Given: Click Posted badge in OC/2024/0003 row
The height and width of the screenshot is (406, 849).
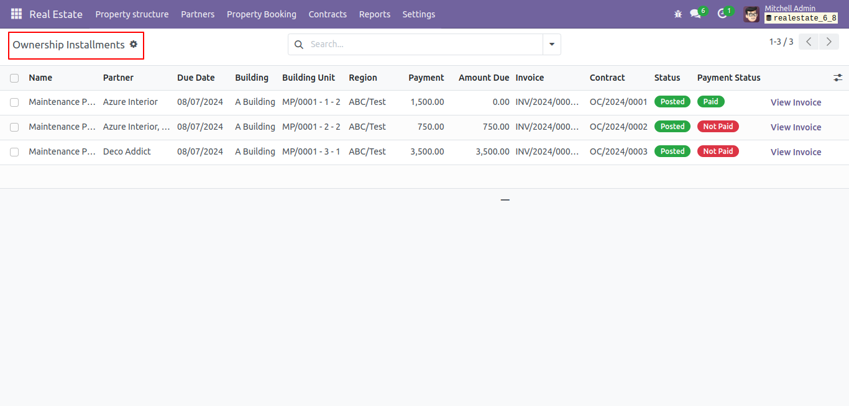Looking at the screenshot, I should pyautogui.click(x=672, y=151).
